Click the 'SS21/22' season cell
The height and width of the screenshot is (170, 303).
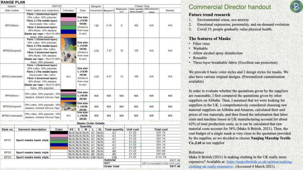pos(57,6)
